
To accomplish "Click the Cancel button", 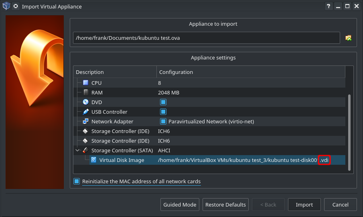I will [340, 205].
